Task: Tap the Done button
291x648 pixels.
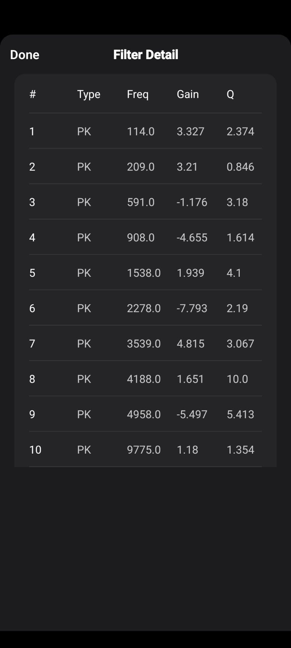Action: point(25,55)
